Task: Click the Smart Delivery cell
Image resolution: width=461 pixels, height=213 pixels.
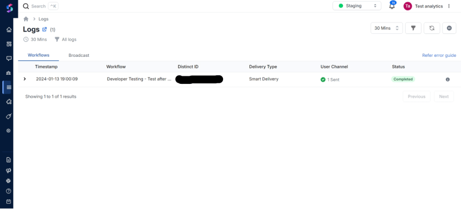Action: 264,79
